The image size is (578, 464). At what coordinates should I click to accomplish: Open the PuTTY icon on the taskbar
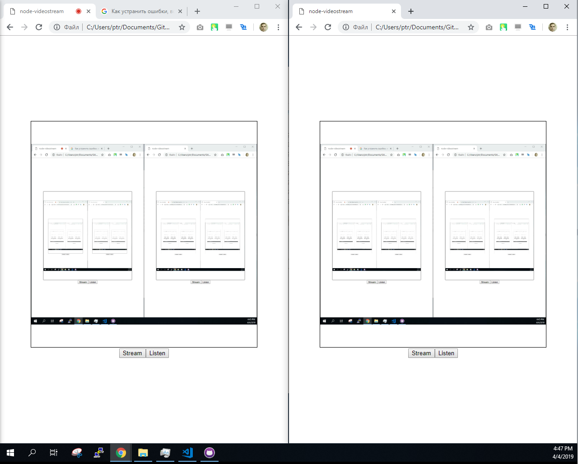(99, 453)
